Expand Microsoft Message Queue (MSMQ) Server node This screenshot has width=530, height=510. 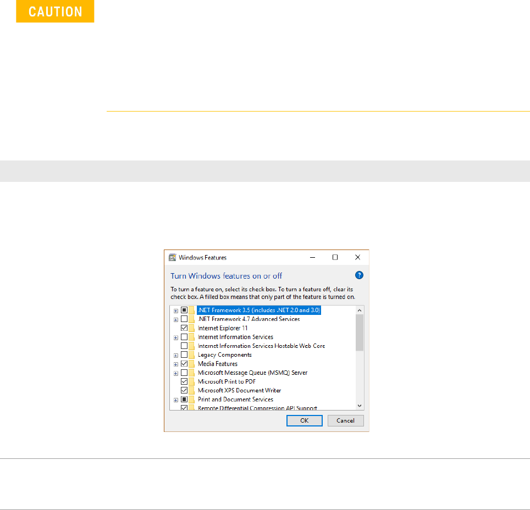coord(176,374)
